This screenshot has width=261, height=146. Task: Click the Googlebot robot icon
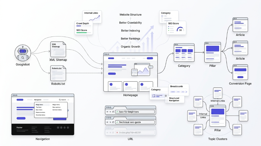pyautogui.click(x=23, y=53)
